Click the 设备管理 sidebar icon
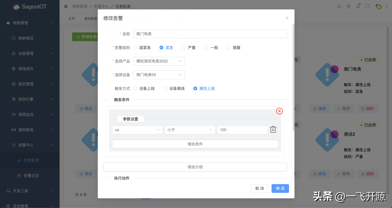The width and height of the screenshot is (392, 208). 14,53
